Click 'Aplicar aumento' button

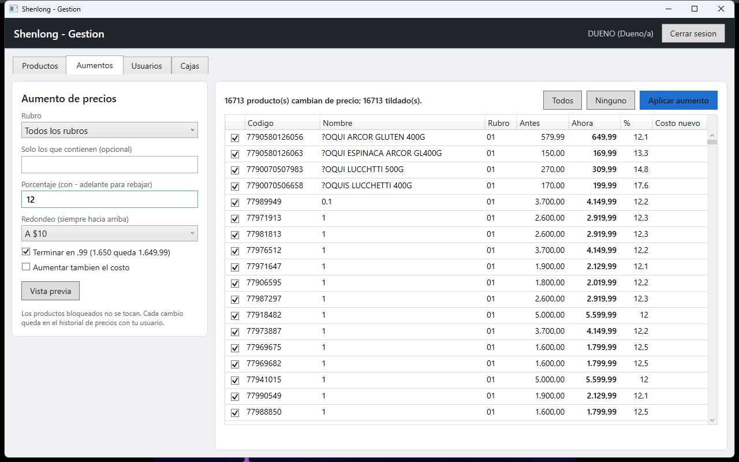click(x=678, y=100)
